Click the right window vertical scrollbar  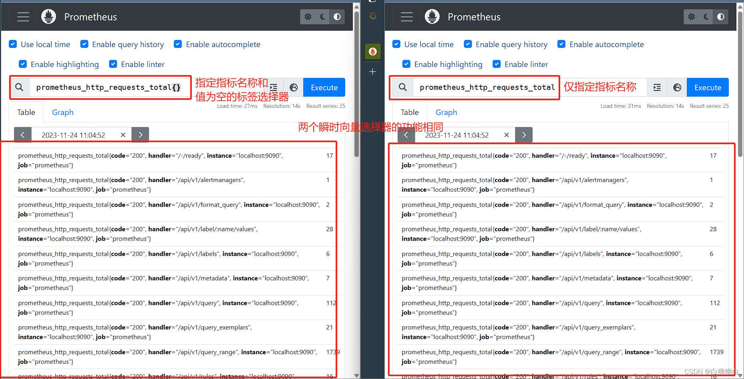[x=740, y=84]
